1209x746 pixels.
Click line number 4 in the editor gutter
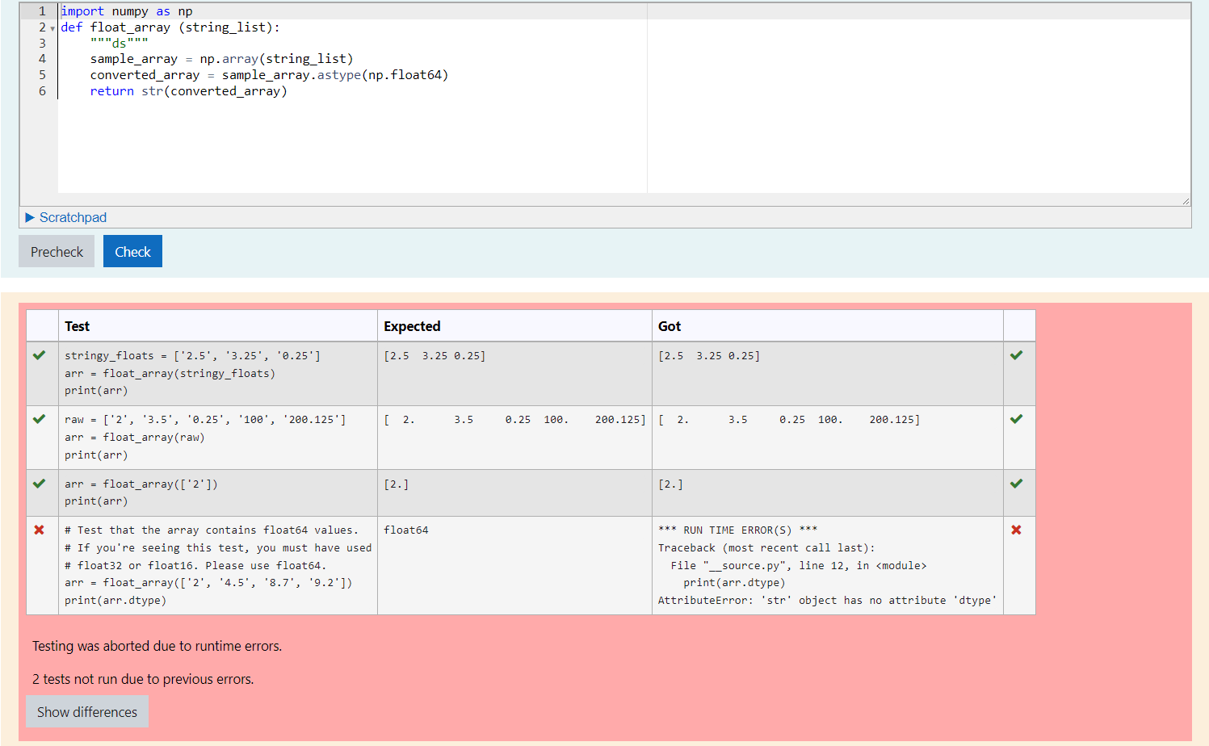point(41,58)
